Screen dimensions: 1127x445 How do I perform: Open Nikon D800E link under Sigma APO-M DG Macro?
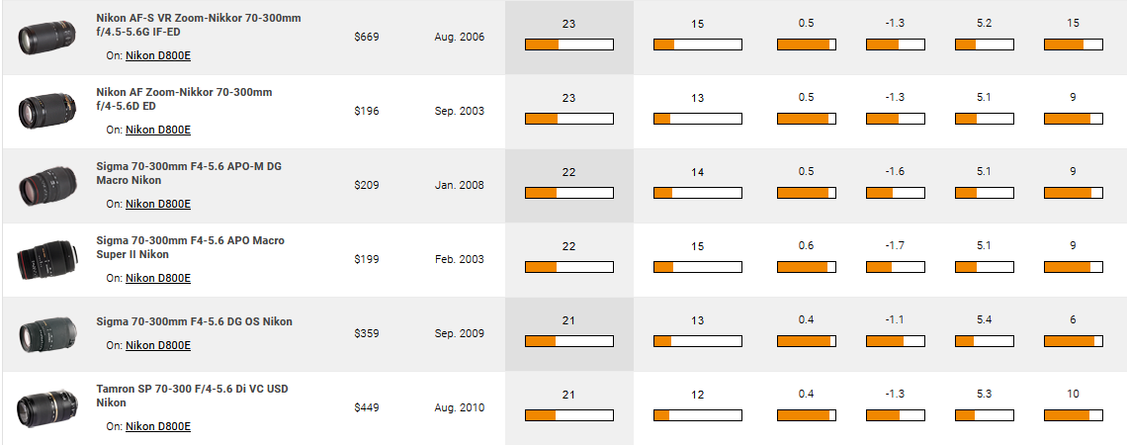coord(158,204)
